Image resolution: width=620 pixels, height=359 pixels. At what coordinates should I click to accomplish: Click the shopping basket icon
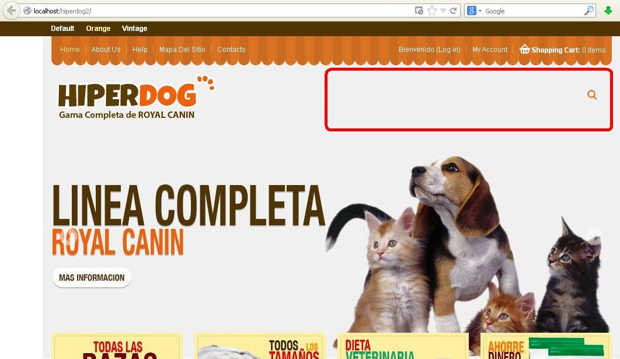coord(524,48)
